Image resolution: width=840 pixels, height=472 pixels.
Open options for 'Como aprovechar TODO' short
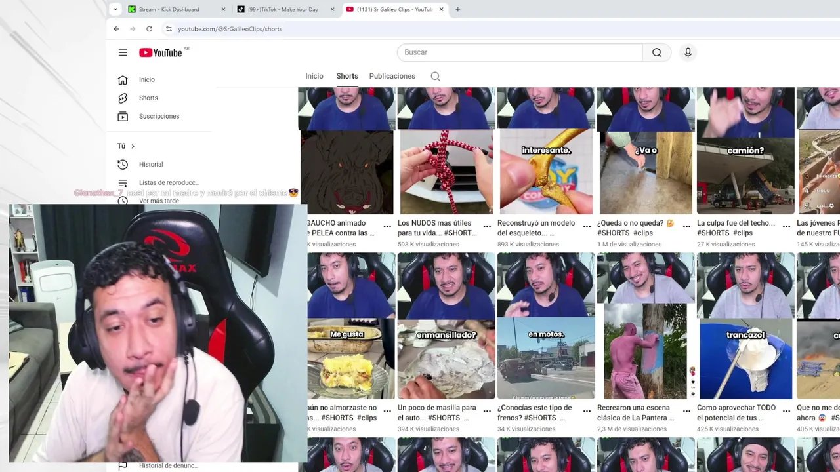click(x=786, y=411)
